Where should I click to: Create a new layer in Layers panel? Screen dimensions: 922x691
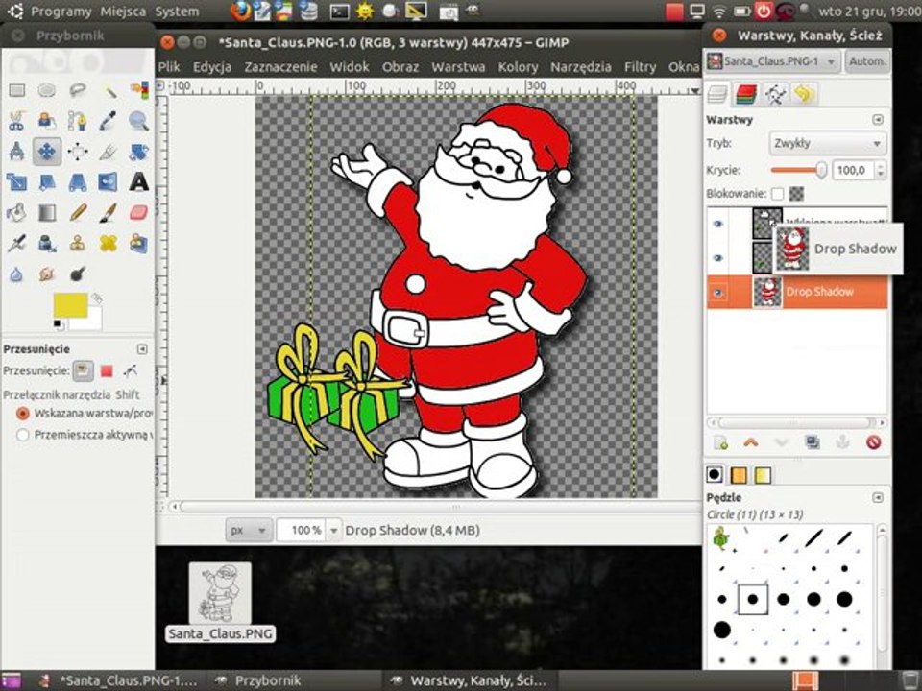coord(720,442)
